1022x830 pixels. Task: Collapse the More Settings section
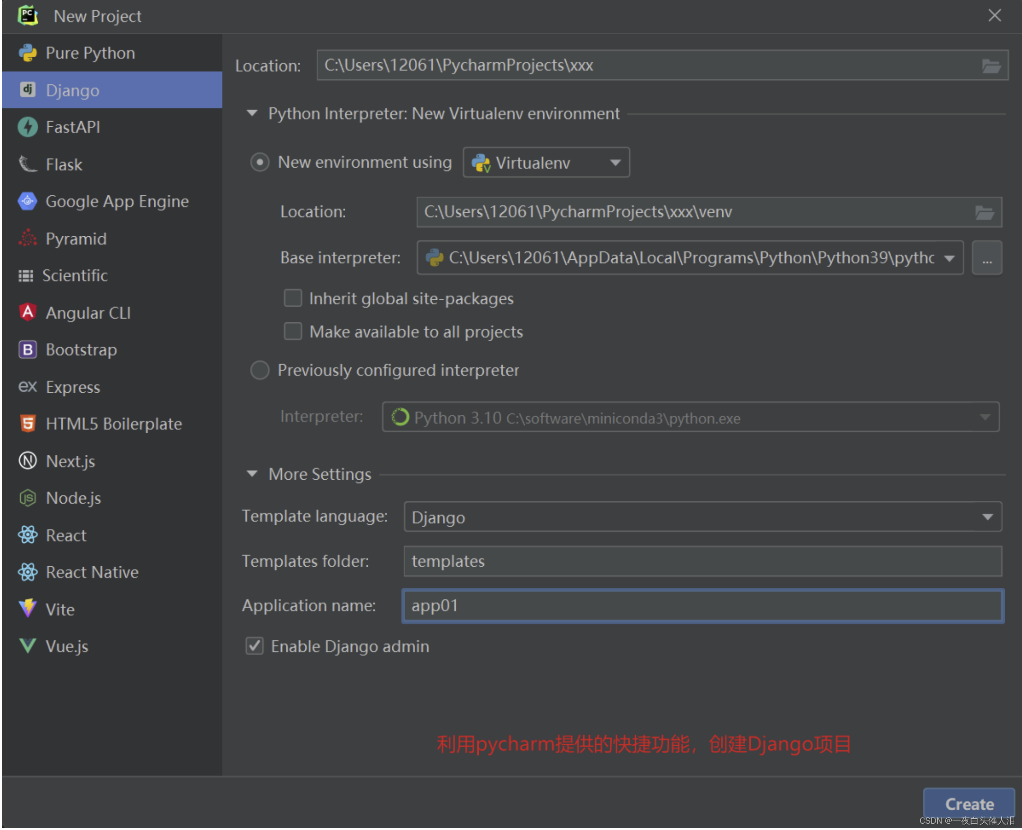point(252,474)
